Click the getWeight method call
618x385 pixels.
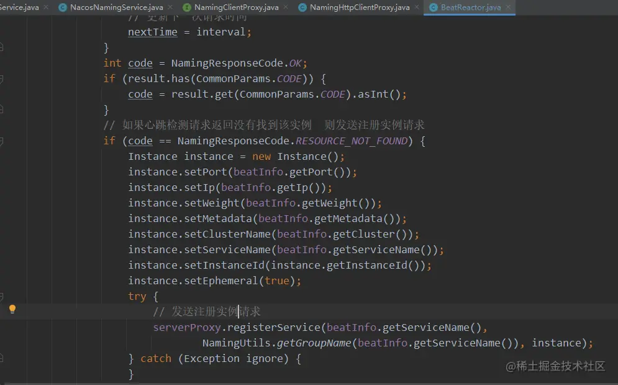click(x=329, y=203)
